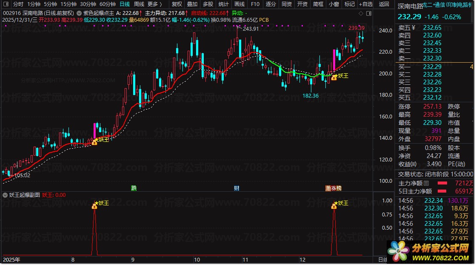Open 逐分 tick detail view
The image size is (476, 265).
[x=271, y=4]
